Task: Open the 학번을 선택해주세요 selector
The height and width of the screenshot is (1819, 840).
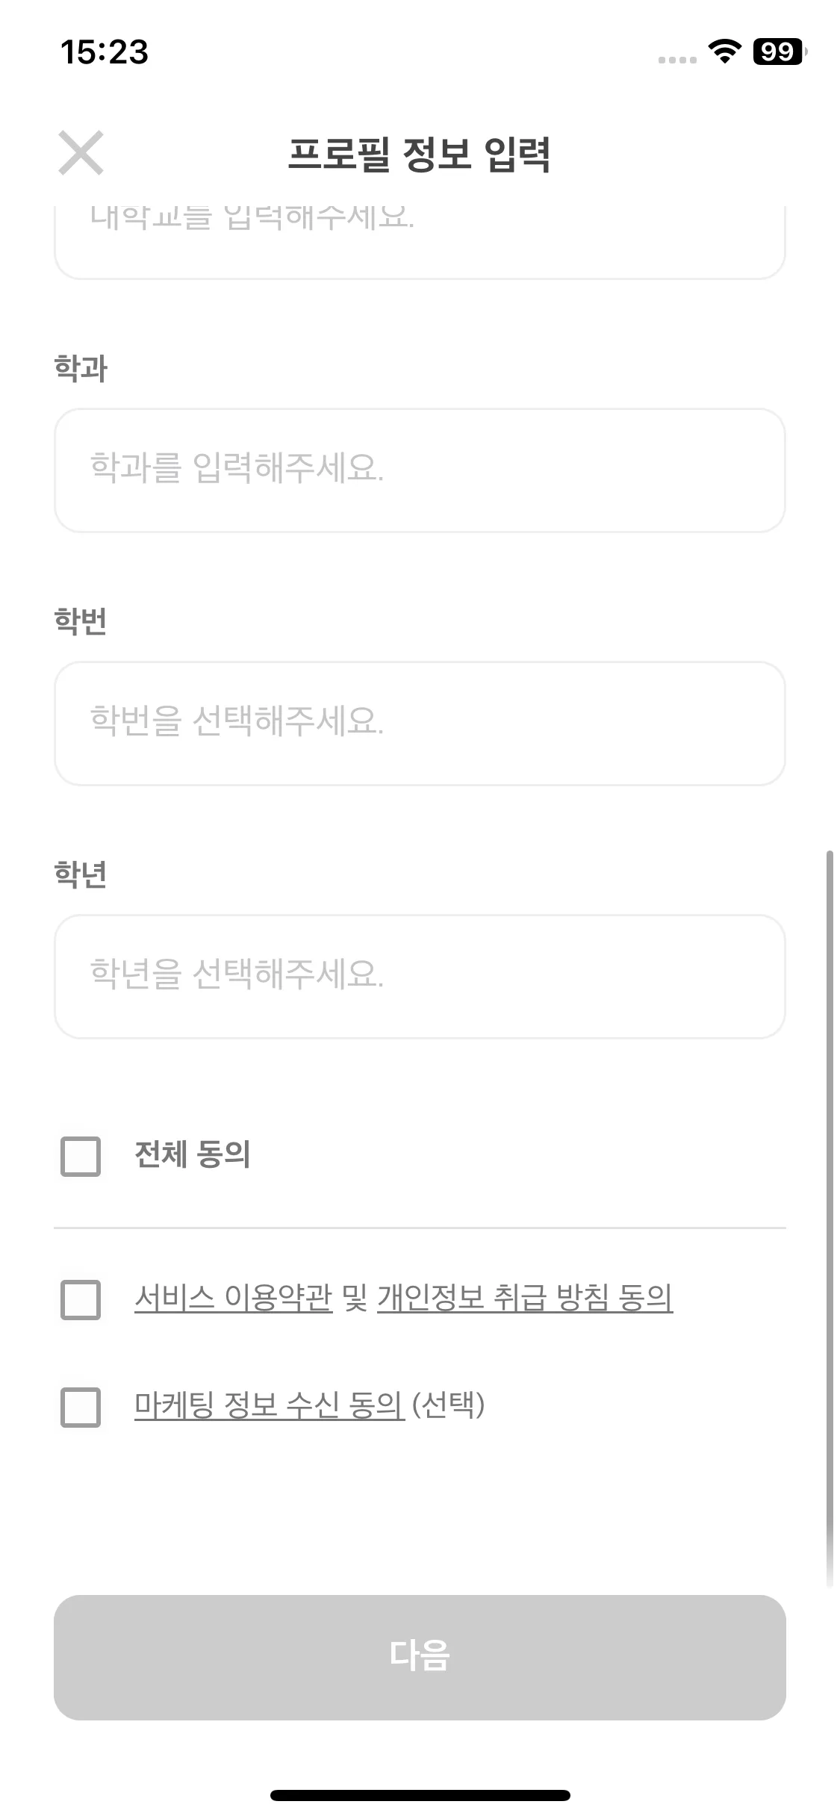Action: click(420, 723)
